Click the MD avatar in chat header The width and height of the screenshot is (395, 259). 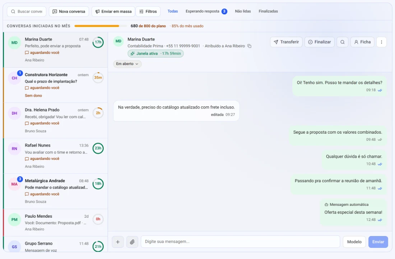point(118,41)
